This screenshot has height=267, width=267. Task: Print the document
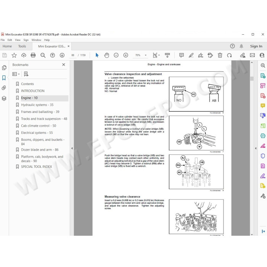coord(33,55)
